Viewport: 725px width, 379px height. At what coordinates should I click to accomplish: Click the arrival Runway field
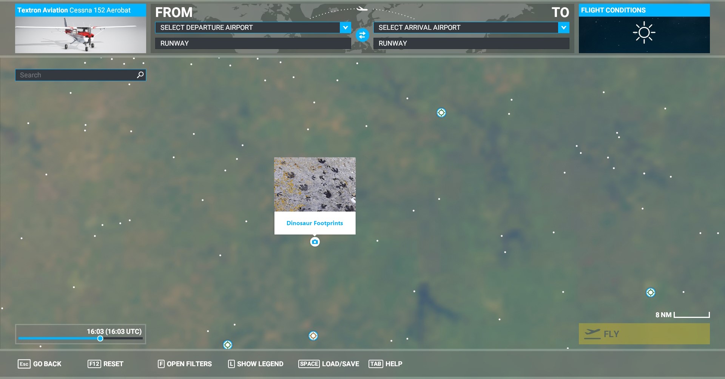click(x=471, y=43)
